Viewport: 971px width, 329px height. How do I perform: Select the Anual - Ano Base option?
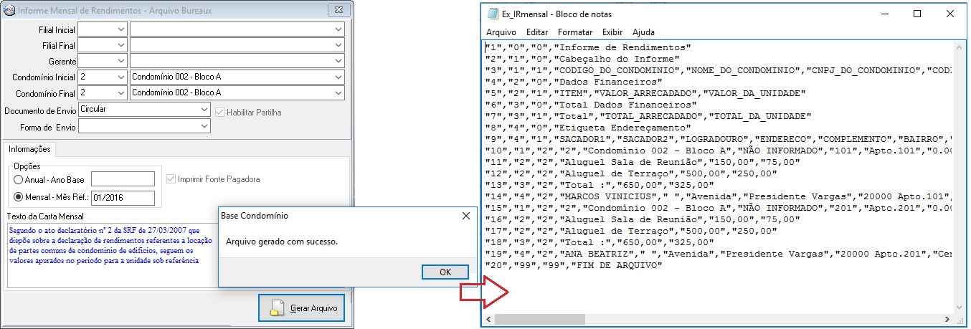19,179
